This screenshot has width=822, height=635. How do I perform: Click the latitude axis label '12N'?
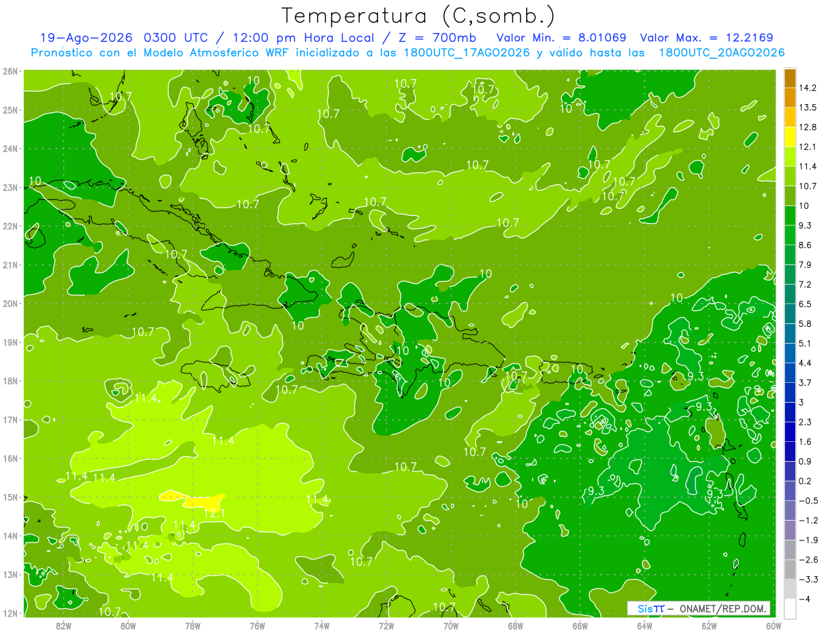(x=10, y=613)
